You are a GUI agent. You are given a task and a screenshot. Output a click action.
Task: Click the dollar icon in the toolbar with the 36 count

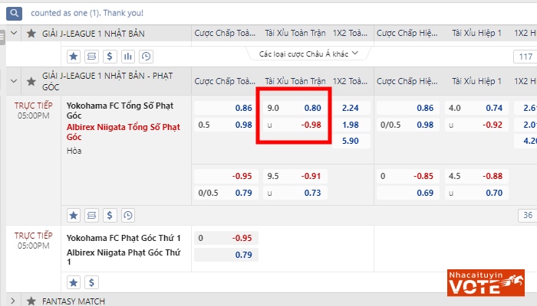(110, 216)
